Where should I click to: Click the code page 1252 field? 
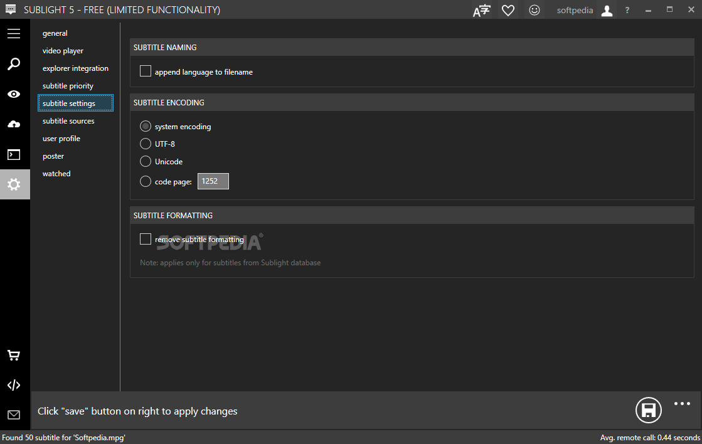[213, 181]
